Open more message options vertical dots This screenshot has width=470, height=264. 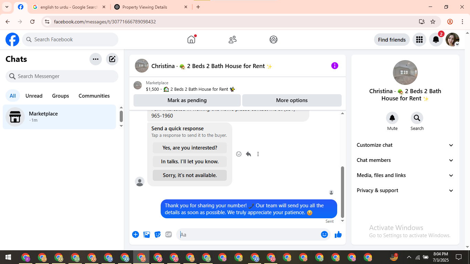[x=258, y=154]
